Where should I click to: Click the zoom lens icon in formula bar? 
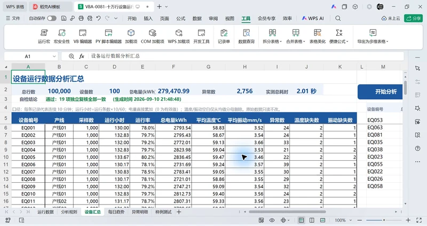point(72,56)
